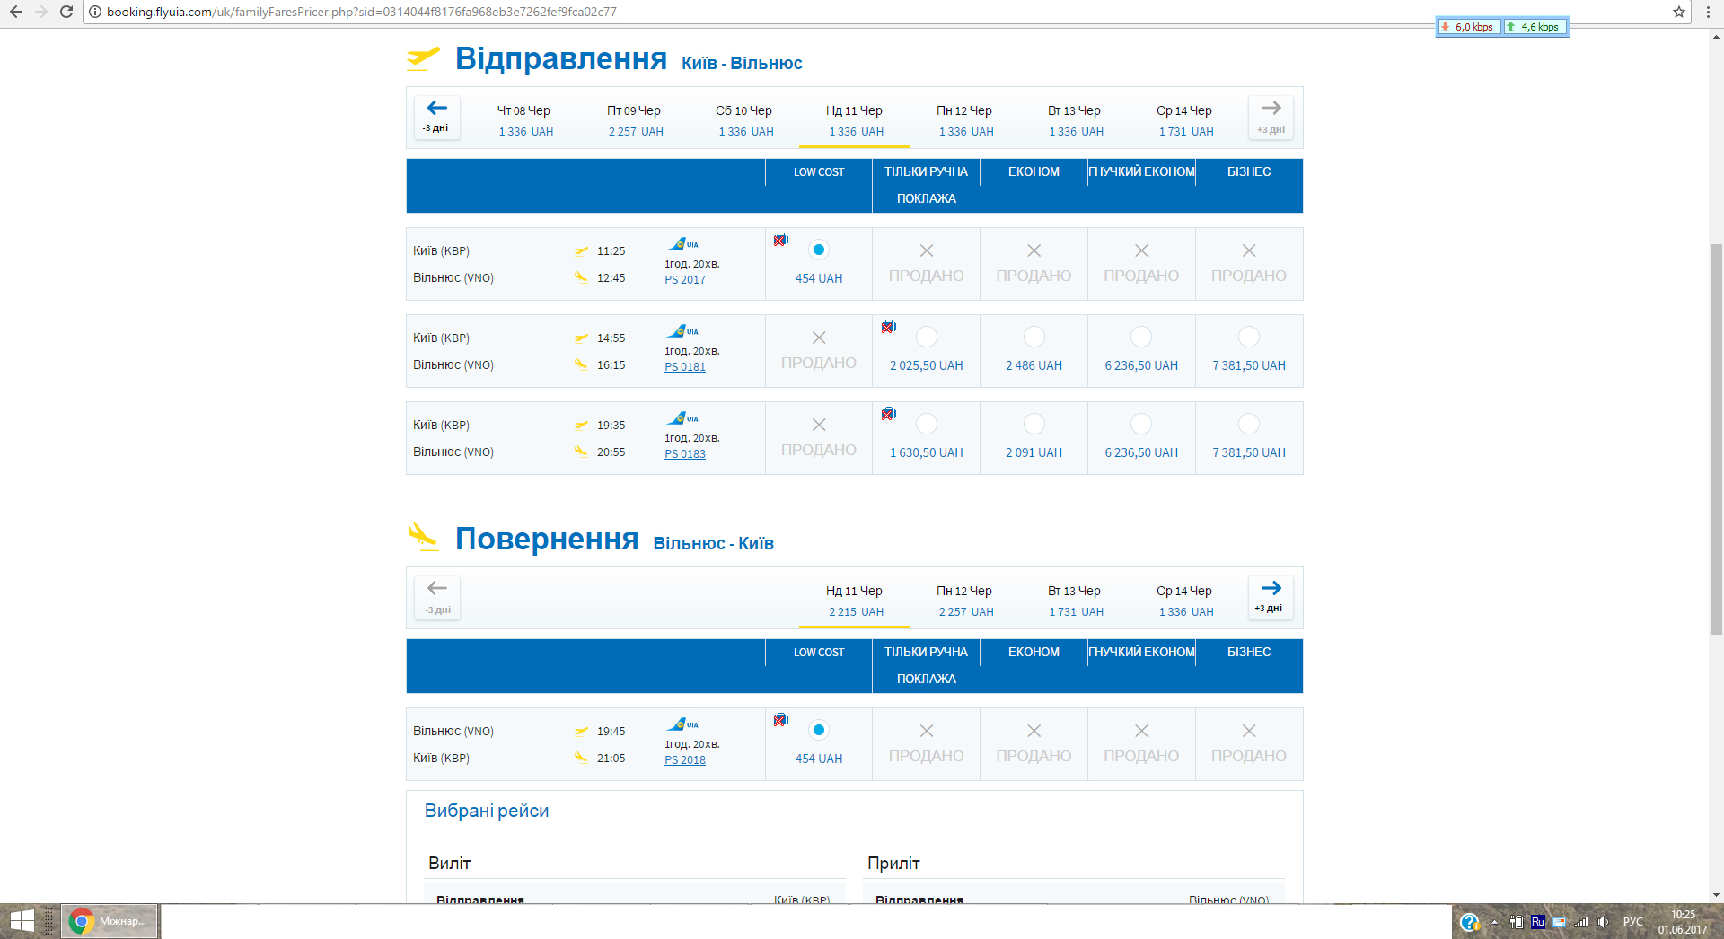Switch return date to Ср 14 Чер
Image resolution: width=1724 pixels, height=939 pixels.
click(1184, 601)
